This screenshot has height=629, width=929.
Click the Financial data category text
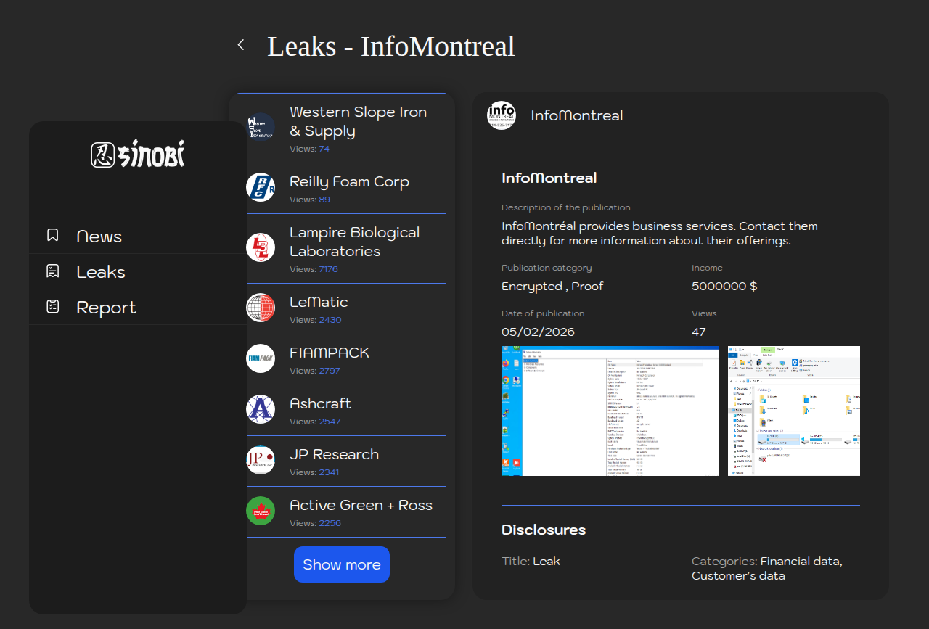801,561
